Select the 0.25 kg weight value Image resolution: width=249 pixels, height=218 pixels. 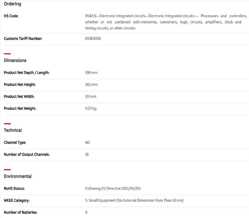[91, 108]
